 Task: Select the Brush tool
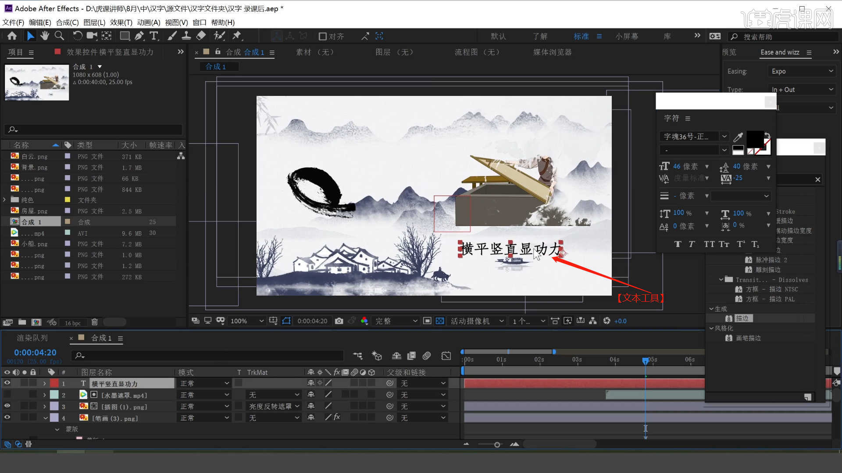point(172,36)
